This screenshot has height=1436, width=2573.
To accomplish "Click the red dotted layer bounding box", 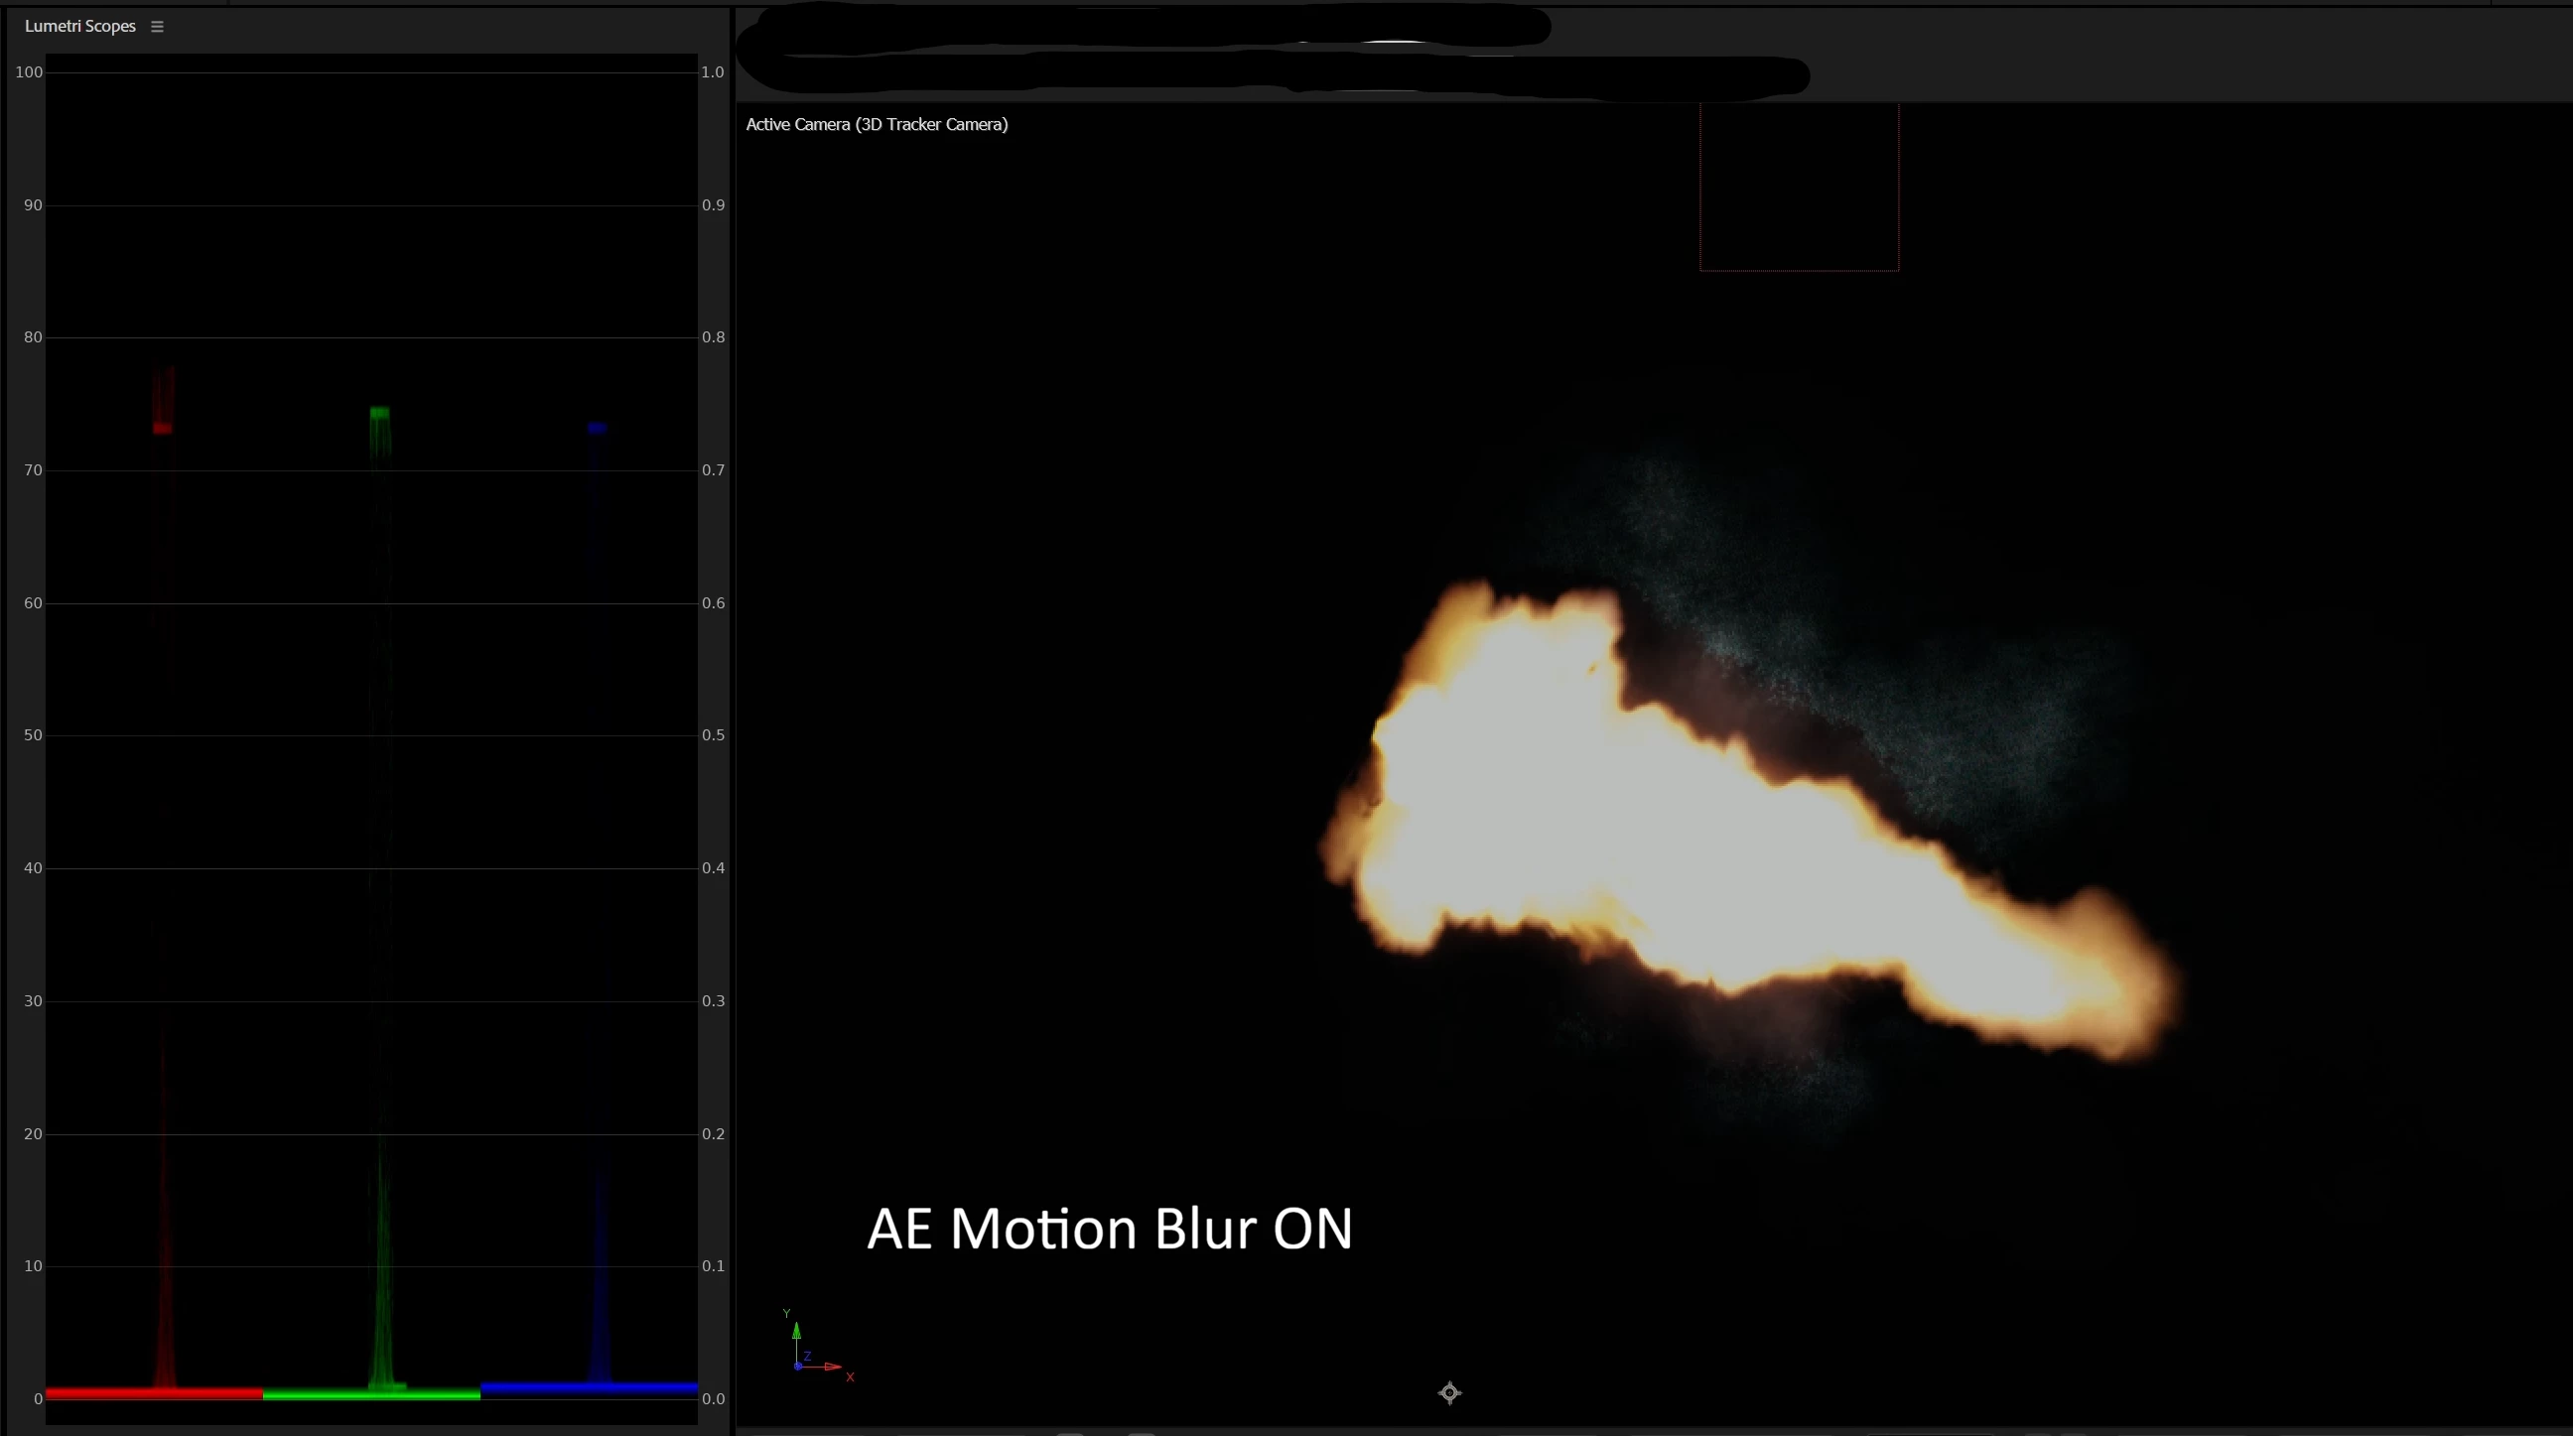I will 1798,270.
